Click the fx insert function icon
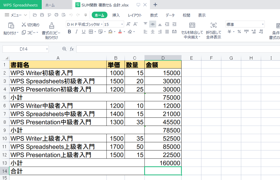Image resolution: width=280 pixels, height=180 pixels. [72, 49]
